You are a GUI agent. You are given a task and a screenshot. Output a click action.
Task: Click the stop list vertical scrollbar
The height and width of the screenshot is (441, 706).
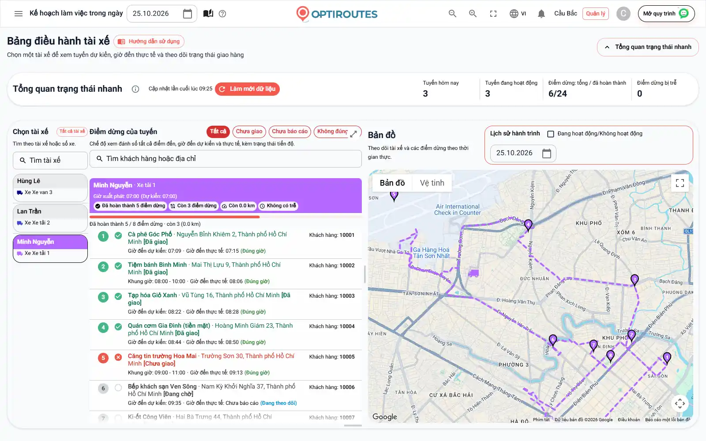coord(364,274)
